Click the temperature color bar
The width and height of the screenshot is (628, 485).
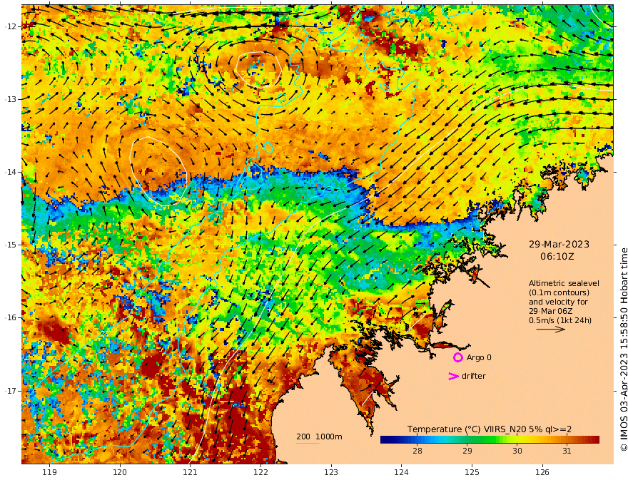490,439
